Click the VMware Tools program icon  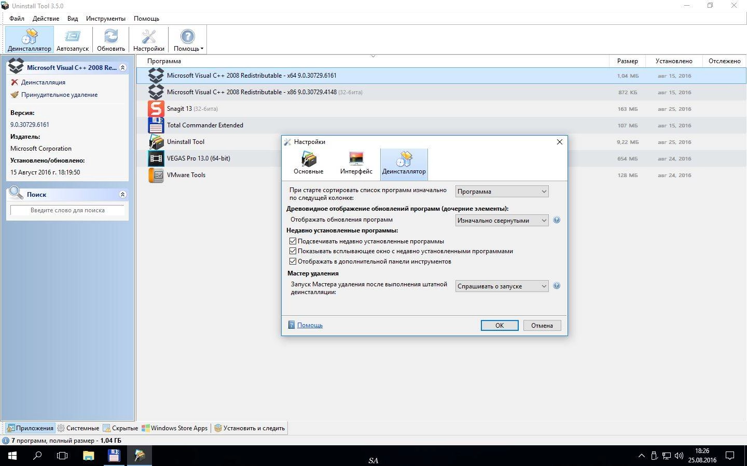pyautogui.click(x=156, y=175)
